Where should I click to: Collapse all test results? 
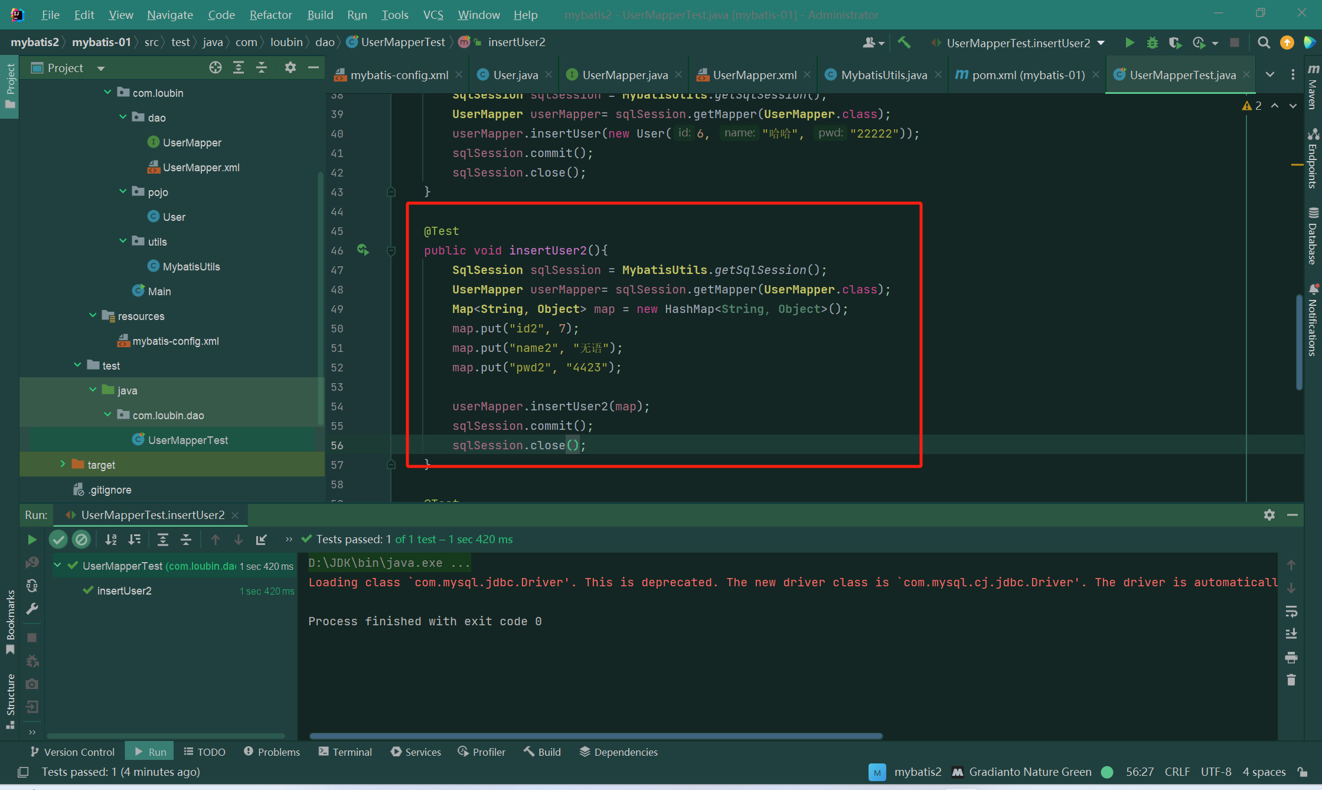tap(186, 539)
